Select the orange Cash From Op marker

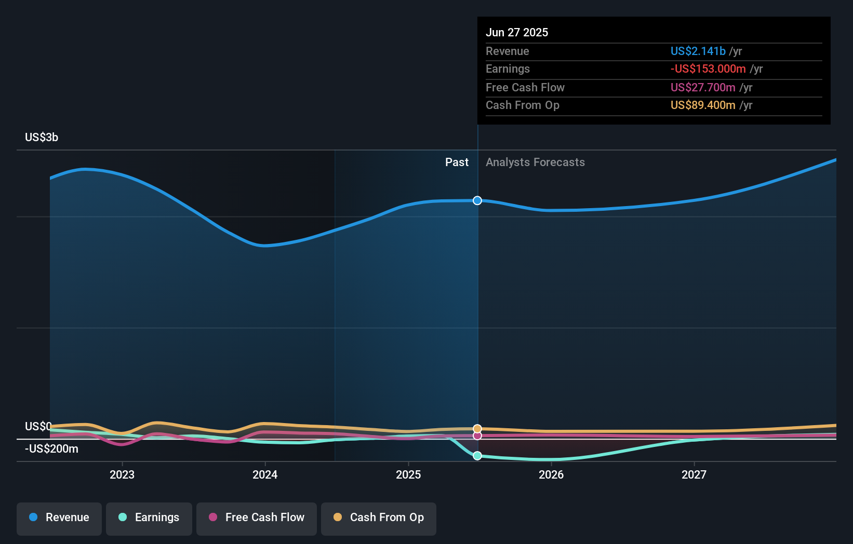click(477, 429)
